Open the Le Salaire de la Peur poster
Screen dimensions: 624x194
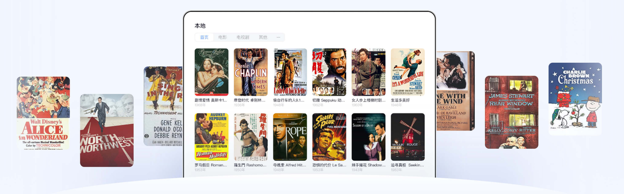329,137
